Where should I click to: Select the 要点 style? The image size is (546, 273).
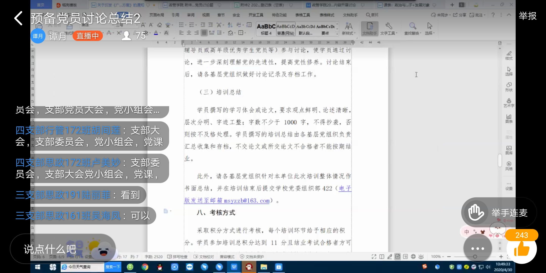(325, 29)
